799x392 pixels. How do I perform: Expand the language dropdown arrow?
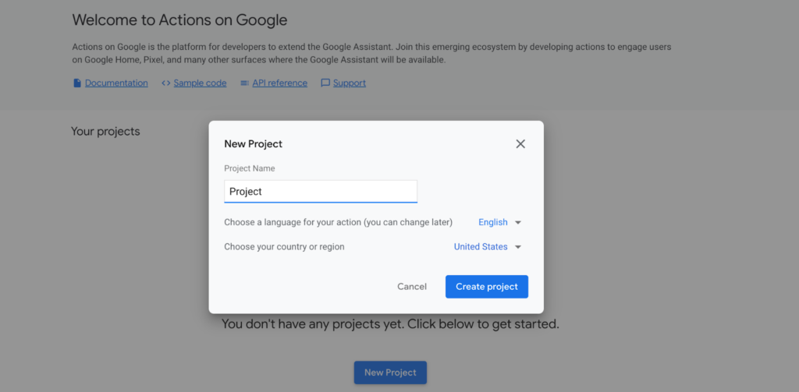518,222
